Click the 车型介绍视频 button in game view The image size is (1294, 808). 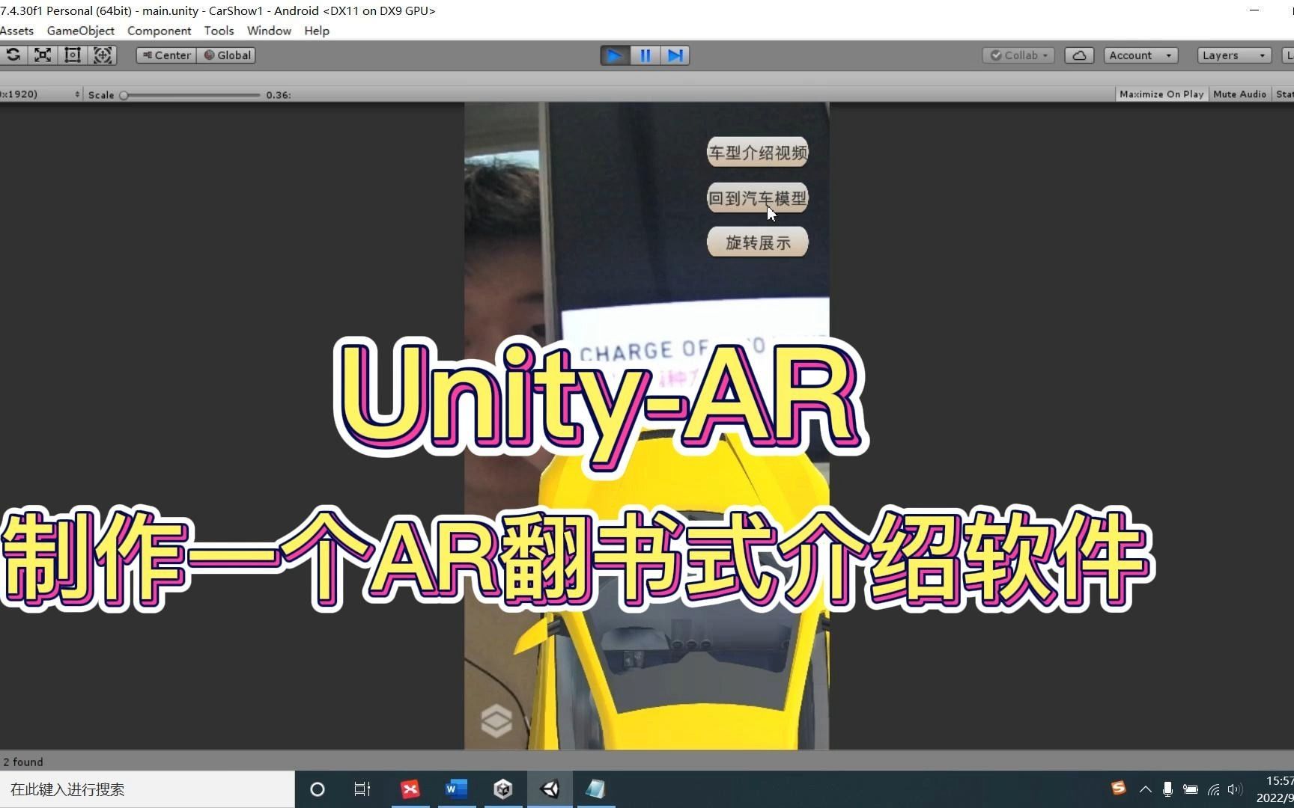[758, 153]
